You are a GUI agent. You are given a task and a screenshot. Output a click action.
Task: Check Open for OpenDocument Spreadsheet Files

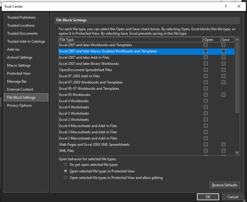(x=206, y=70)
